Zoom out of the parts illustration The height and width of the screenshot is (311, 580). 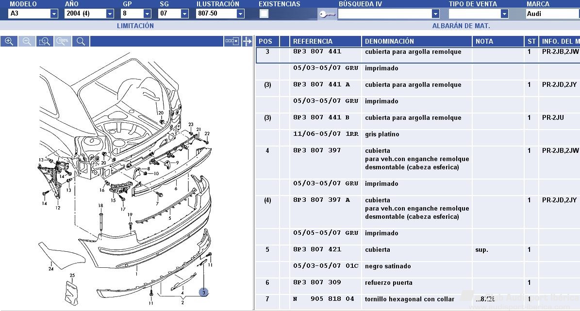[x=27, y=41]
